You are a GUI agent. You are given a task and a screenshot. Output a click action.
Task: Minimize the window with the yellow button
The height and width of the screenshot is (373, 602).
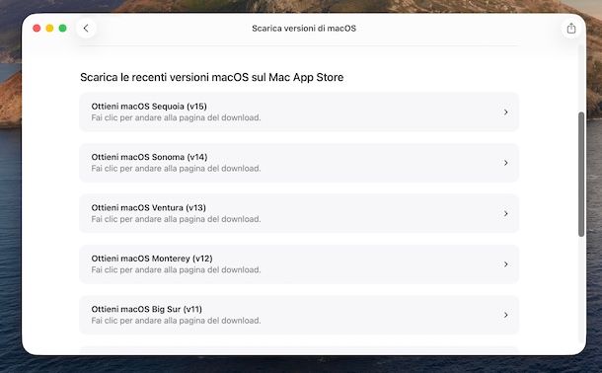49,28
